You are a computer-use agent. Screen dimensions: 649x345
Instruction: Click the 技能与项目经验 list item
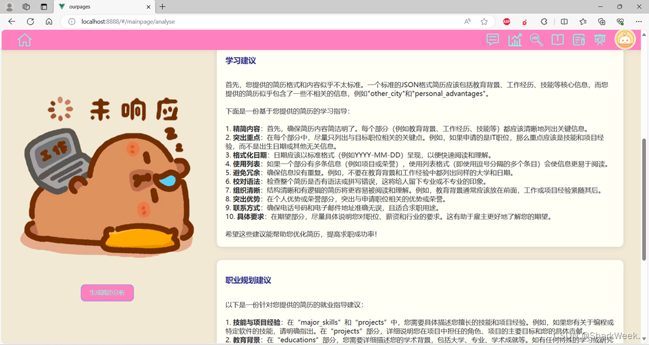point(420,326)
